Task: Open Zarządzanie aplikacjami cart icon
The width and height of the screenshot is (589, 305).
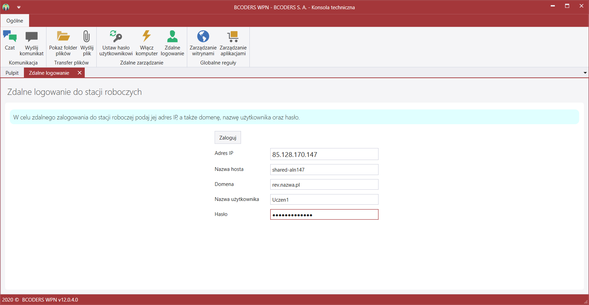Action: click(233, 36)
